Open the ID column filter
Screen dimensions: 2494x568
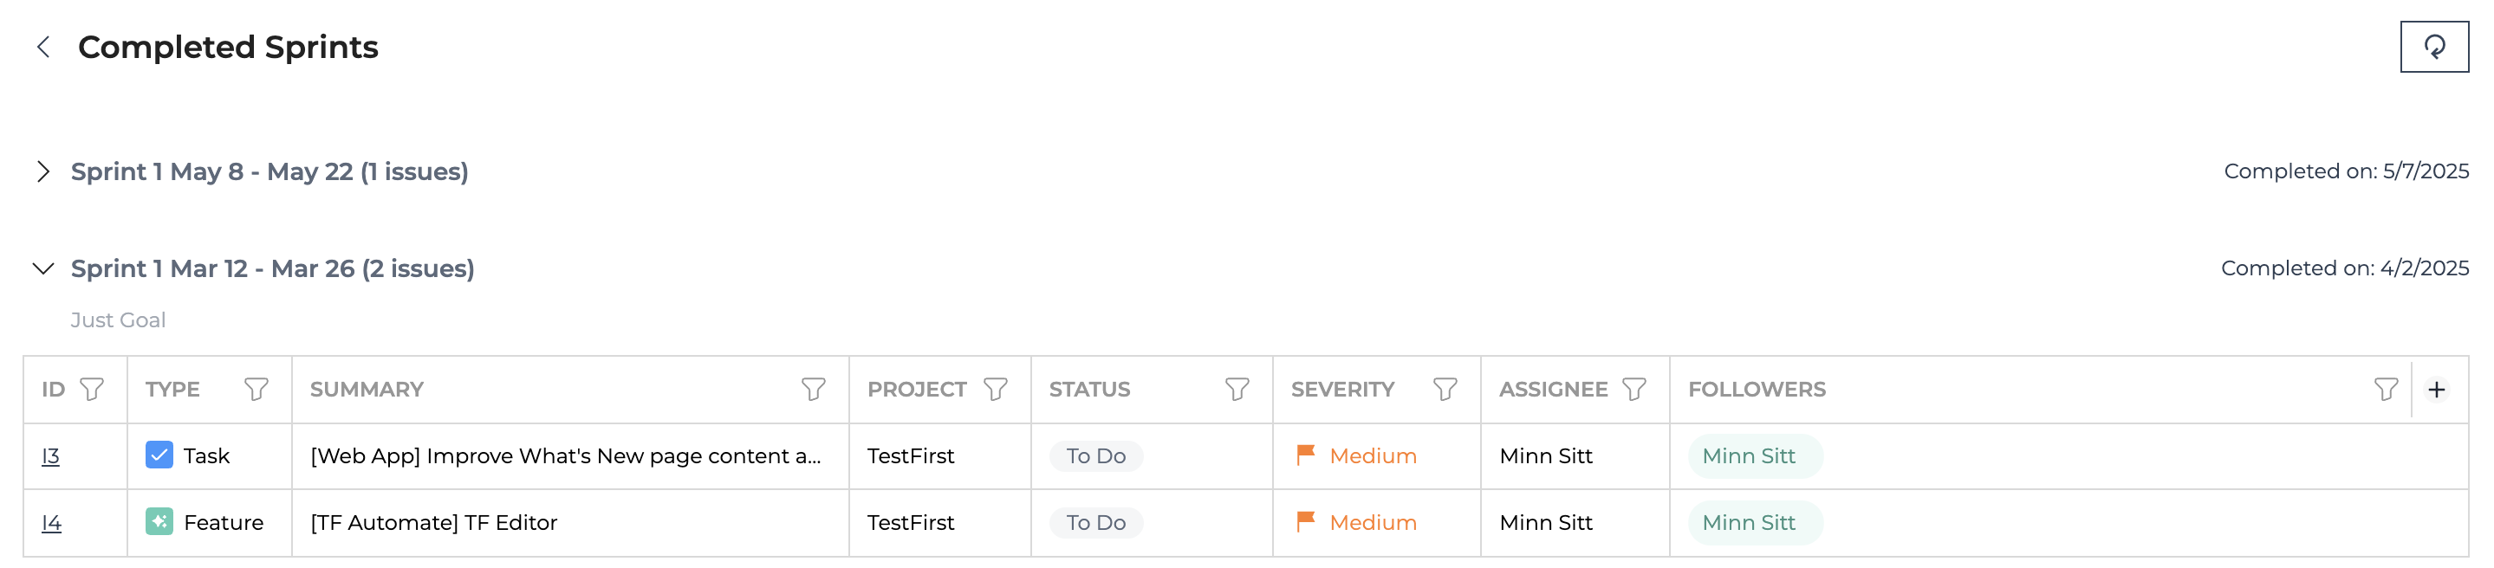(x=92, y=389)
